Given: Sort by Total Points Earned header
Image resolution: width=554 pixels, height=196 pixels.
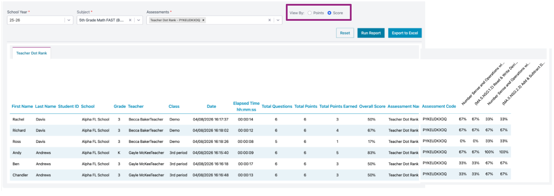Looking at the screenshot, I should [338, 106].
